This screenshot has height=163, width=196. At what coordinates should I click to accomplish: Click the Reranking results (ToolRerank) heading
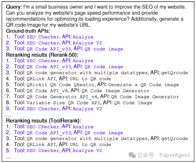43,121
